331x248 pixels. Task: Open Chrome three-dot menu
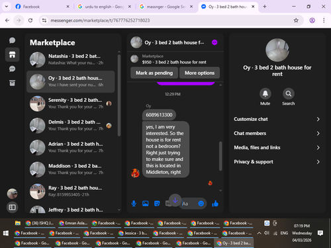click(324, 21)
